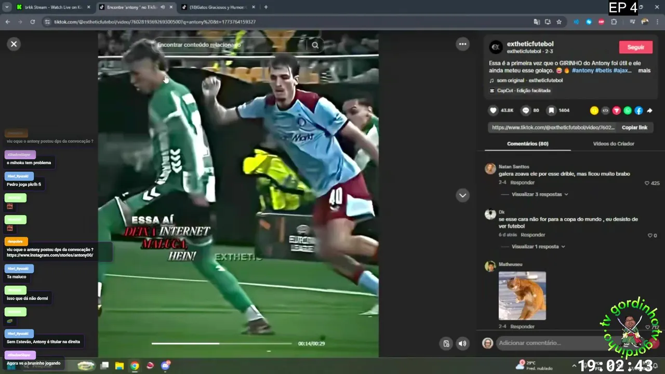Open Instagram stories antony00 link in chat
Screen dimensions: 665x374
click(x=50, y=255)
